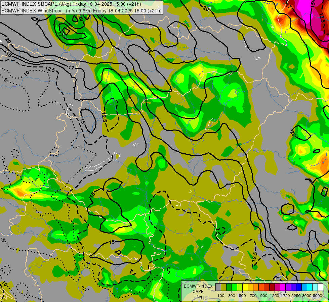The height and width of the screenshot is (302, 329).
Task: Click the pale cyan swatch left of 5000
Action: [x=315, y=287]
